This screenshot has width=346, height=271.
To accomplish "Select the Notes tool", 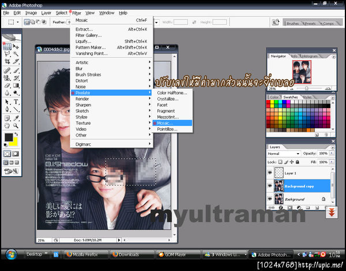I will click(7, 118).
